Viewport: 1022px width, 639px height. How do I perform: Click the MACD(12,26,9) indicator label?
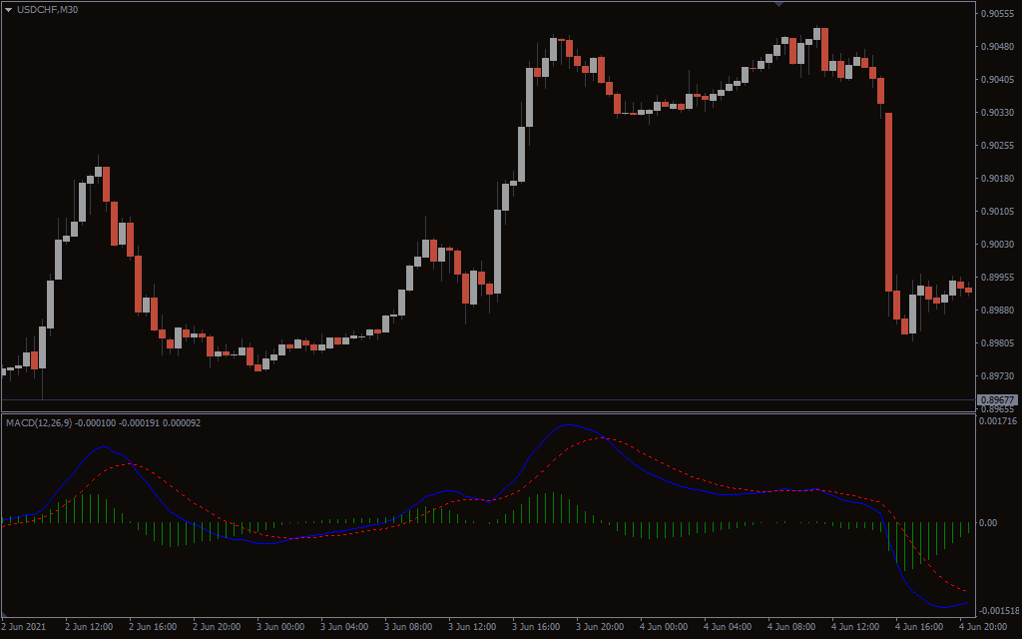click(39, 423)
